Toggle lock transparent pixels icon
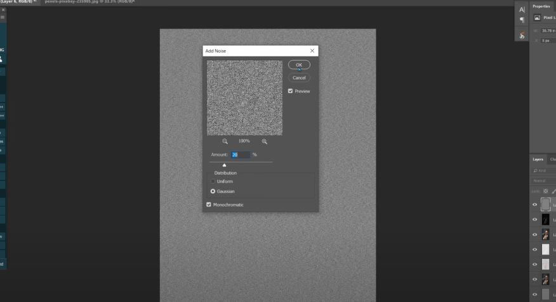The height and width of the screenshot is (302, 556). click(546, 191)
